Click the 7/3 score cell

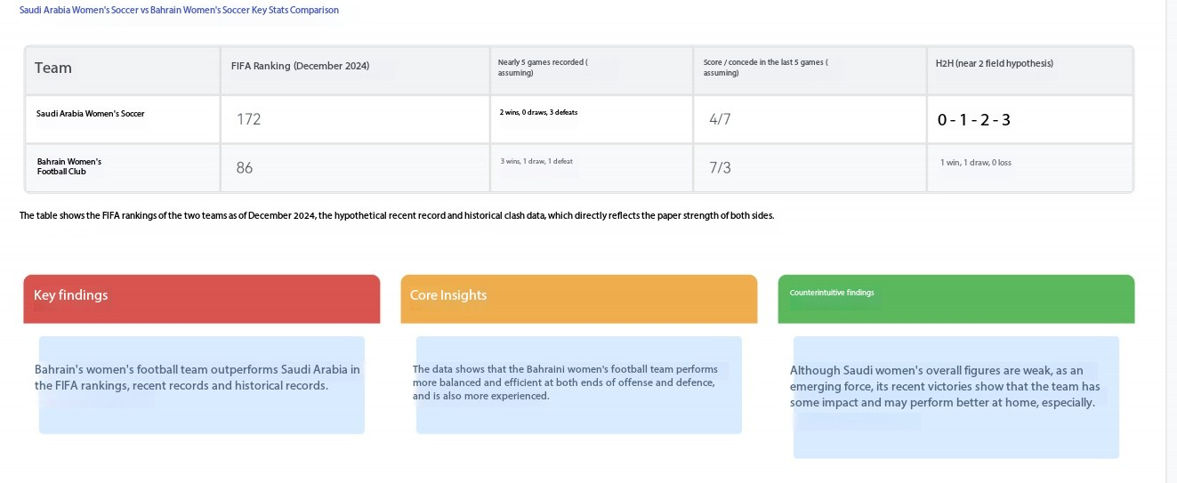pos(720,167)
